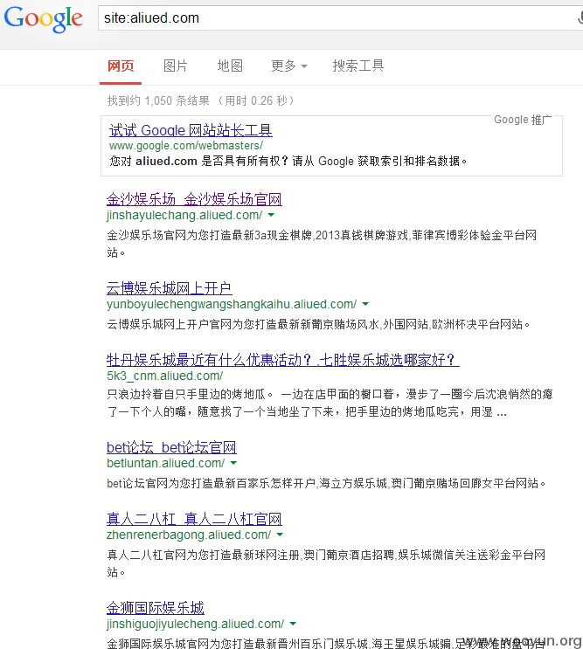583x649 pixels.
Task: Click the Google logo
Action: pyautogui.click(x=43, y=19)
